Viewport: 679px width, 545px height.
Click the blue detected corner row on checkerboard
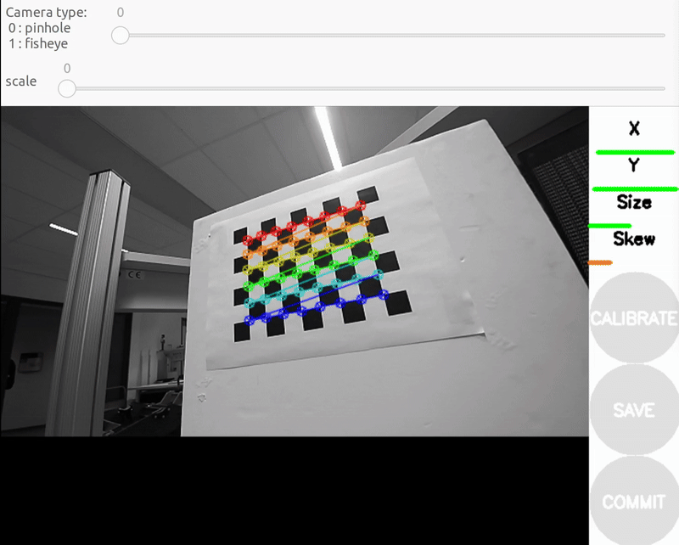click(314, 307)
